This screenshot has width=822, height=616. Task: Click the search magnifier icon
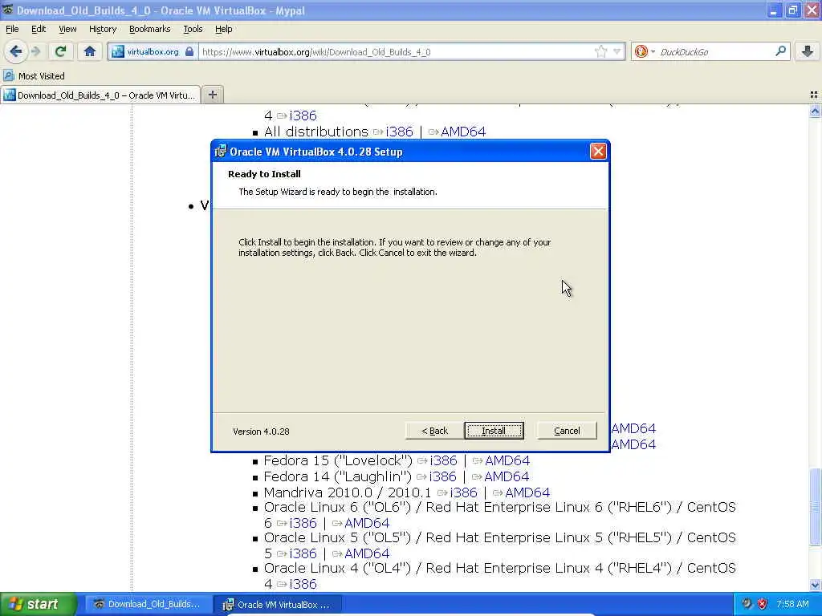tap(780, 51)
